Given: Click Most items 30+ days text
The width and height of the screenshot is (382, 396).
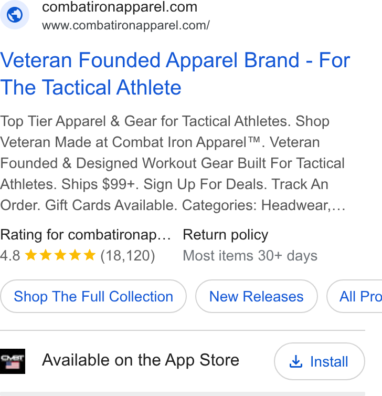Looking at the screenshot, I should (x=250, y=256).
